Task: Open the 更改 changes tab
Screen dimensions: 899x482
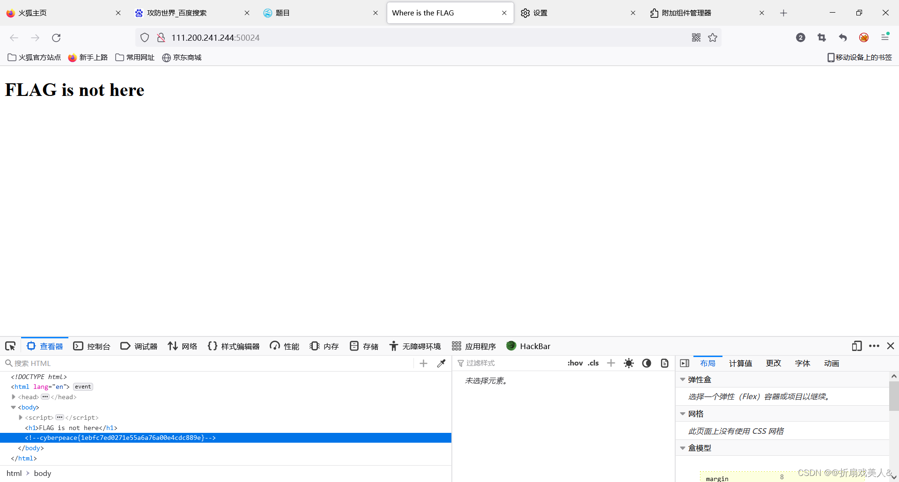Action: 774,363
